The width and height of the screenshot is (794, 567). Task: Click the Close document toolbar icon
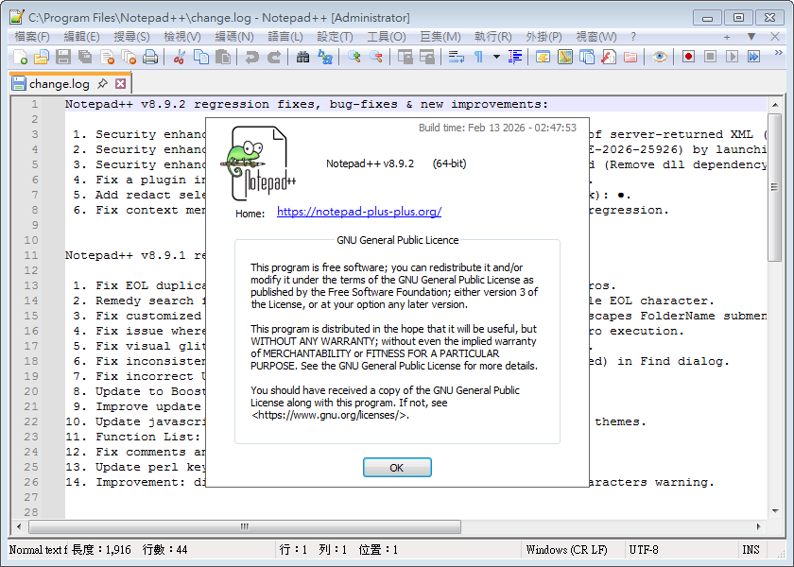[x=107, y=57]
